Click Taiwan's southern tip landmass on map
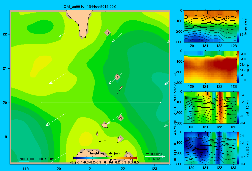252x171 pixels. (x=81, y=22)
